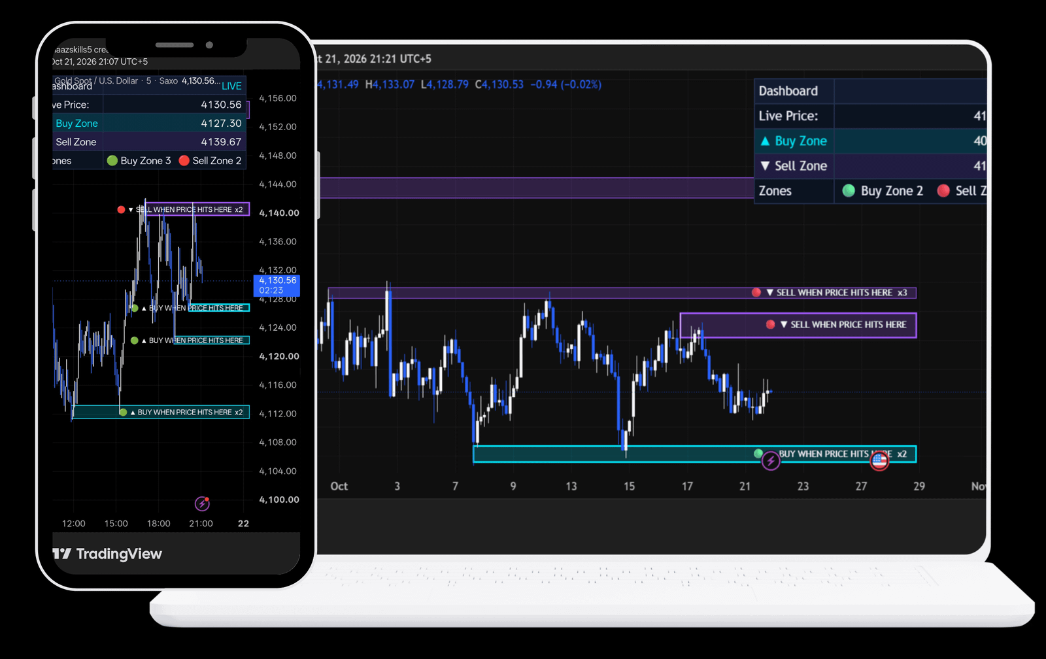Click the lightning bolt event icon on phone chart
This screenshot has height=659, width=1046.
[x=202, y=503]
